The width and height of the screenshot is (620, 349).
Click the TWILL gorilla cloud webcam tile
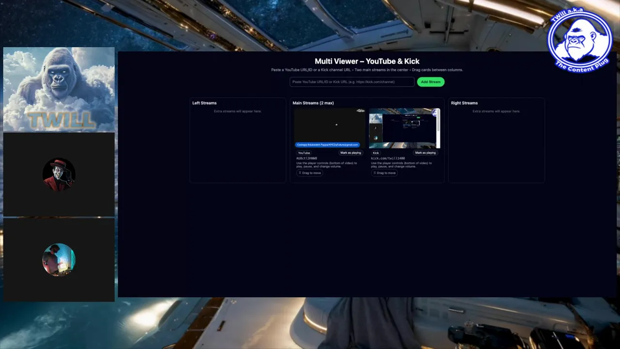pyautogui.click(x=59, y=89)
